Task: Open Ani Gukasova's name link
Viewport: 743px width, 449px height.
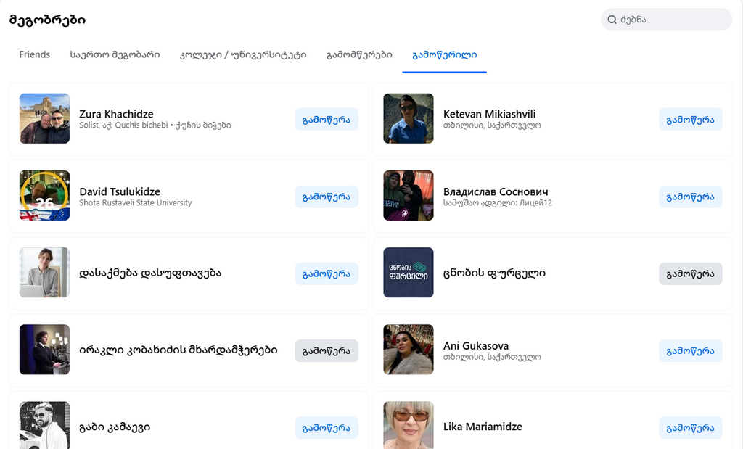Action: pos(476,346)
